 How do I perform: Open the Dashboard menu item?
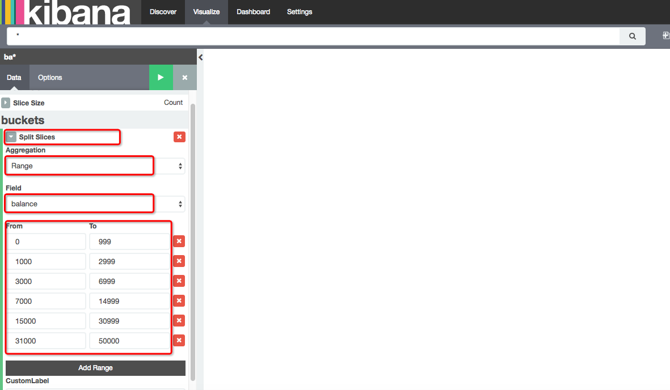253,12
